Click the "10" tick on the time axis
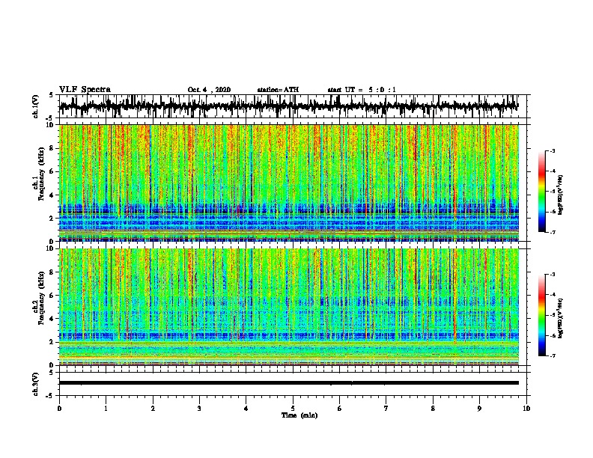The height and width of the screenshot is (458, 593). [x=526, y=409]
